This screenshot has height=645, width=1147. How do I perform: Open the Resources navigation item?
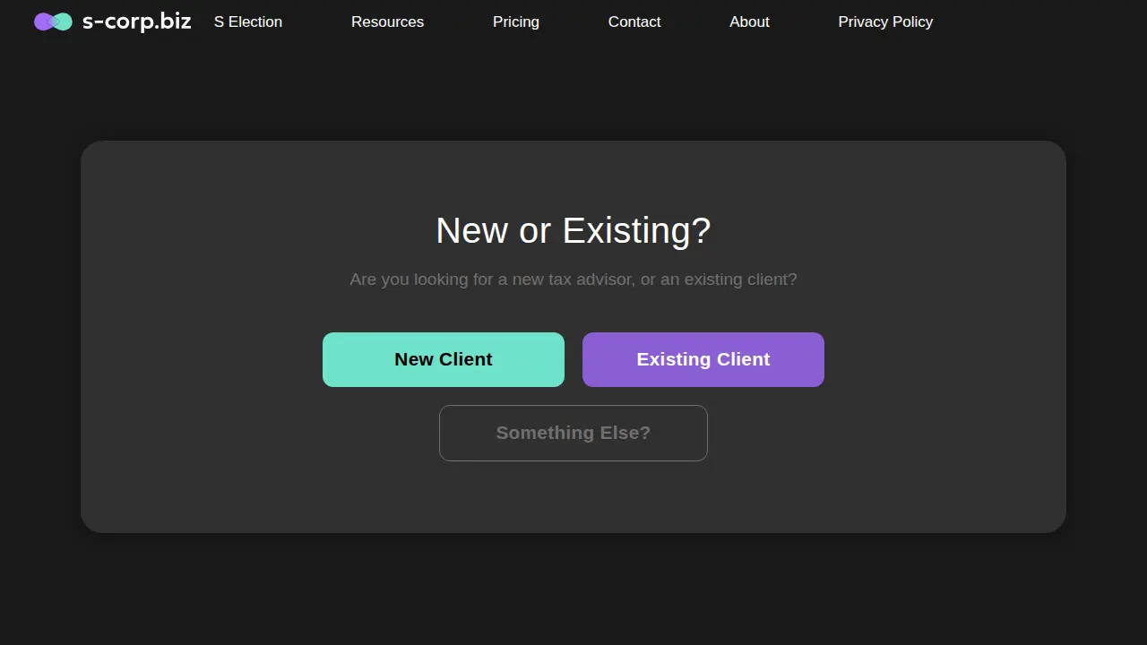pos(387,21)
